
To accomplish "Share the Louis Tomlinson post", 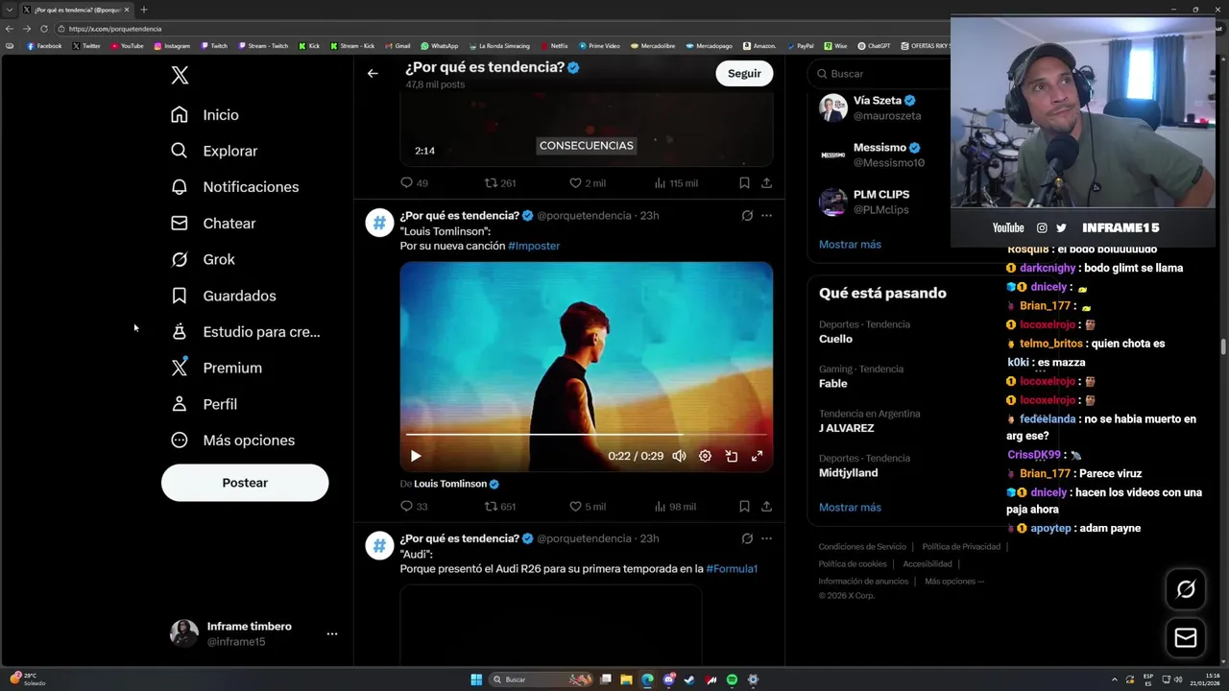I will pos(766,507).
